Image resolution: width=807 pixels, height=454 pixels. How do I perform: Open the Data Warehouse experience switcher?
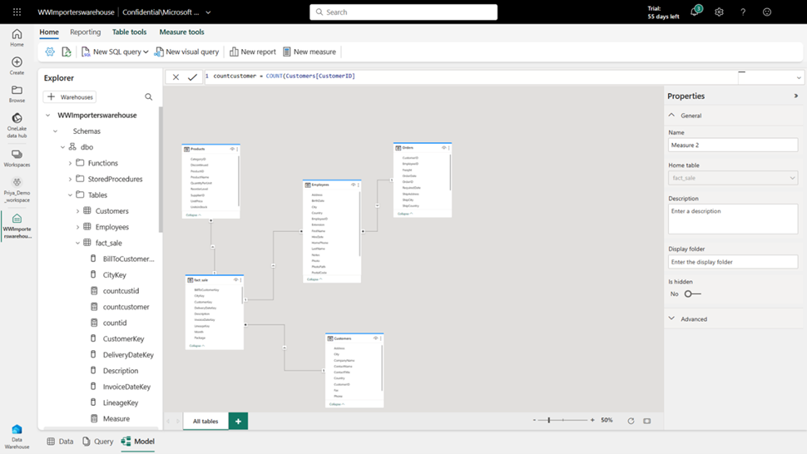click(x=17, y=437)
